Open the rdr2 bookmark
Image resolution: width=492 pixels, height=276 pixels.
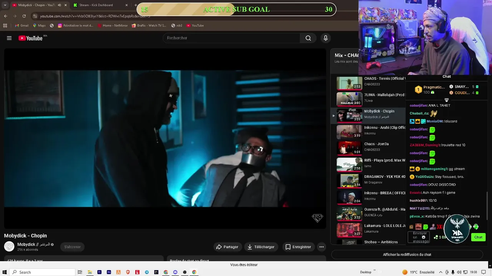(x=177, y=25)
